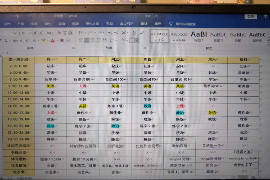The width and height of the screenshot is (270, 180).
Task: Expand the font color dropdown arrow
Action: click(x=56, y=40)
